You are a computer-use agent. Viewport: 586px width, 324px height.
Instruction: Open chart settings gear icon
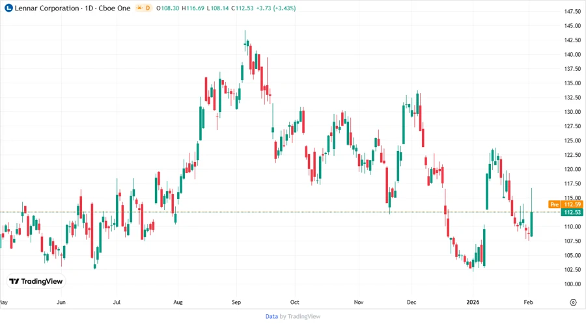coord(573,303)
